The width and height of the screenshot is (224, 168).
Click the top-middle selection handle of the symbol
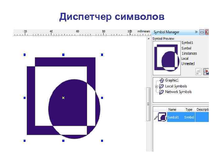click(63, 55)
